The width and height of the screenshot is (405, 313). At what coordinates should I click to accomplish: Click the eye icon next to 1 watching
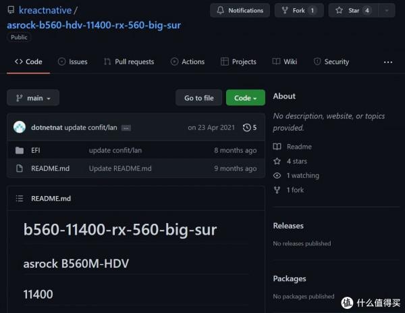pos(277,176)
